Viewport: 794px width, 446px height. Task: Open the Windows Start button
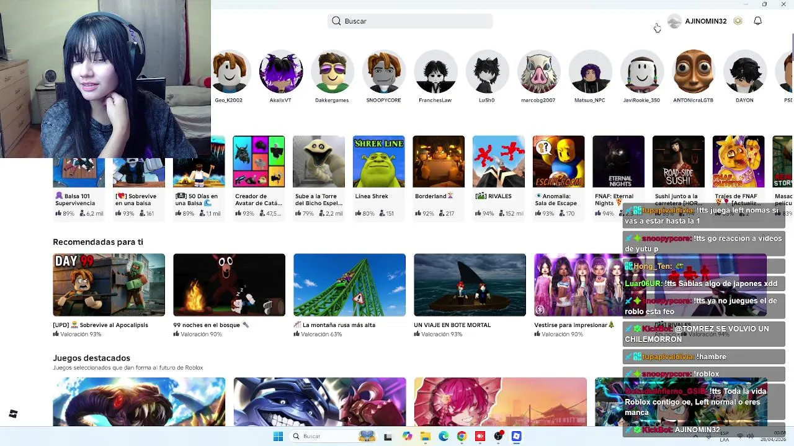(x=278, y=436)
